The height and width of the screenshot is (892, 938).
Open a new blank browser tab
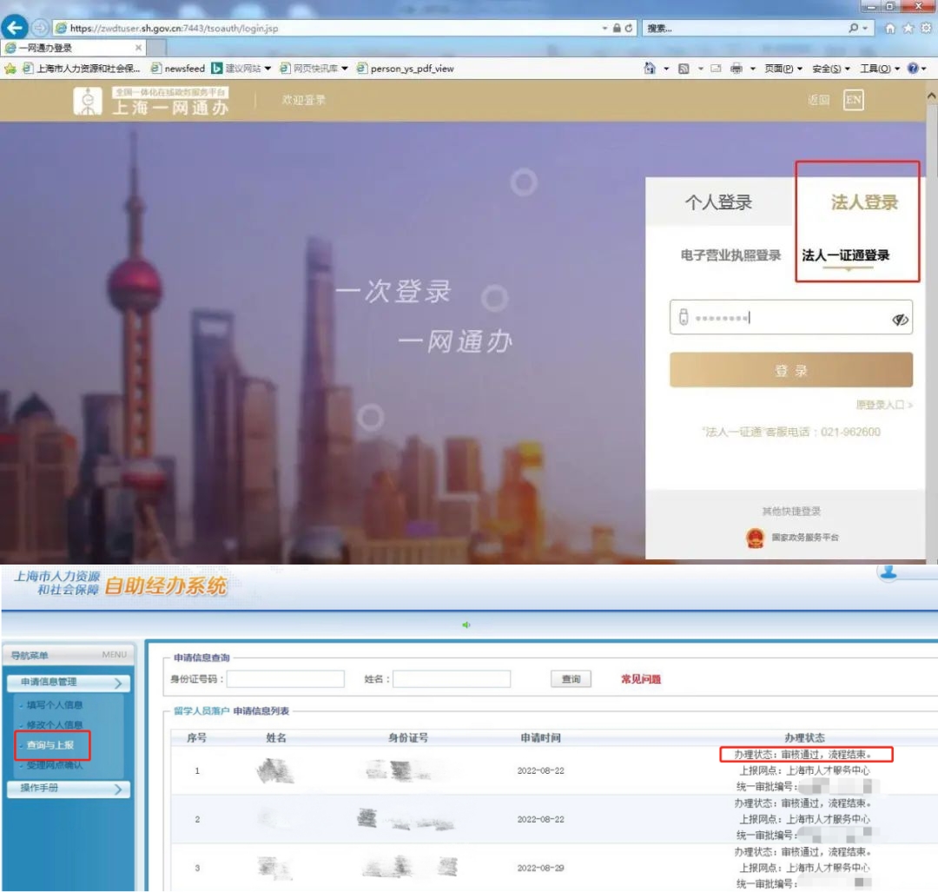click(x=156, y=47)
